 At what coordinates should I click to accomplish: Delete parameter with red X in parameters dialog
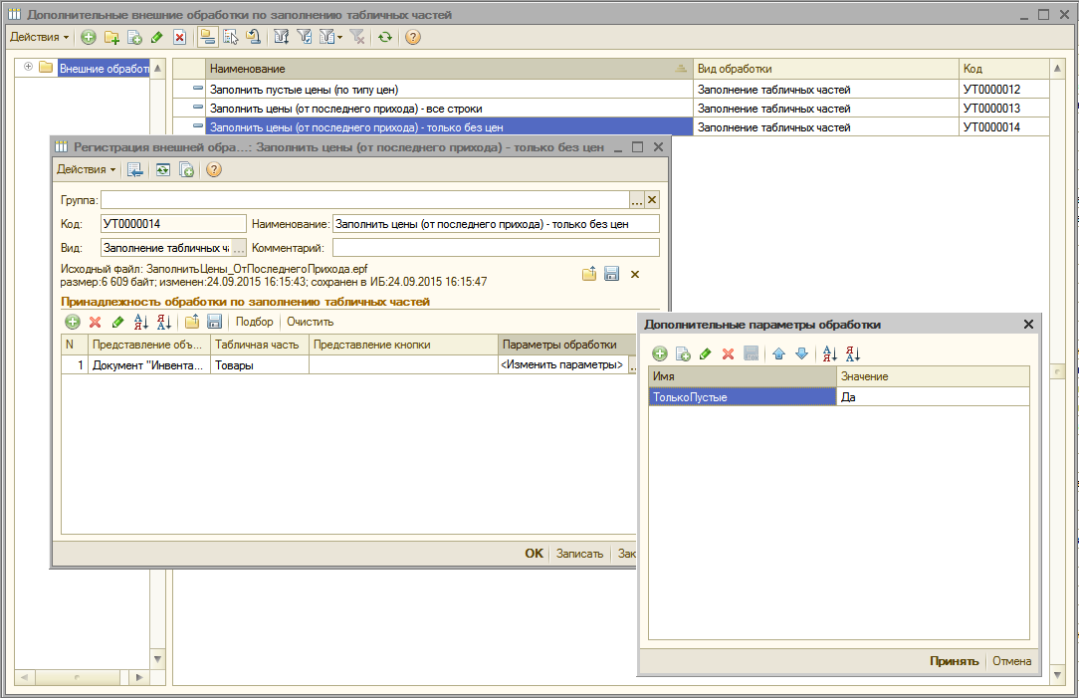point(728,353)
